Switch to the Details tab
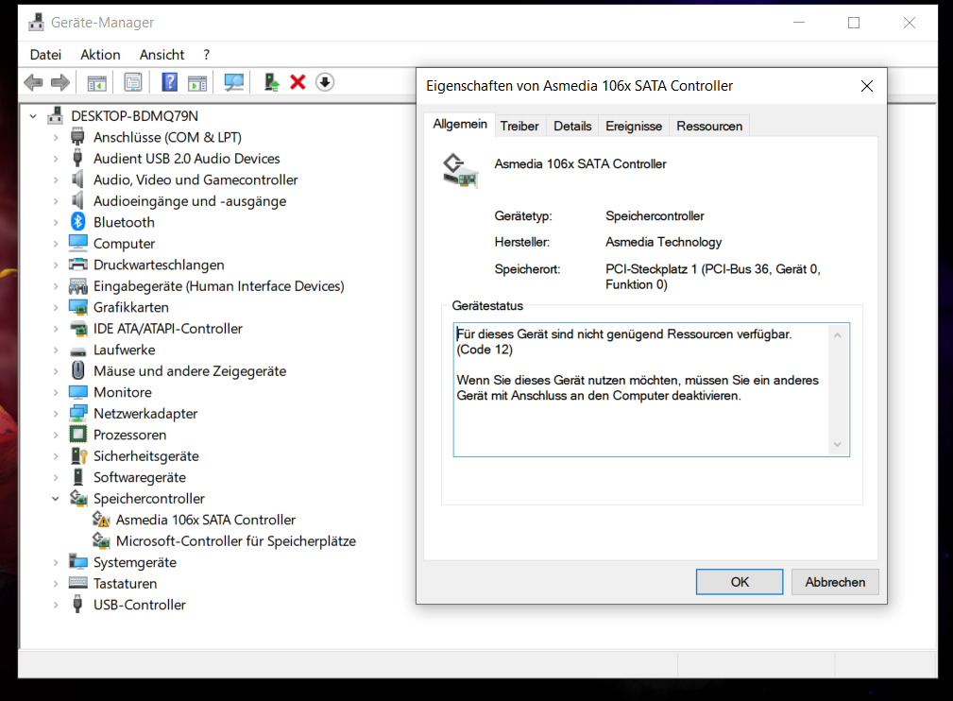The height and width of the screenshot is (701, 953). click(x=572, y=126)
